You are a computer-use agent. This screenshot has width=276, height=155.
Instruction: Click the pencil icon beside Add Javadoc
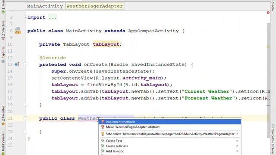coord(103,151)
